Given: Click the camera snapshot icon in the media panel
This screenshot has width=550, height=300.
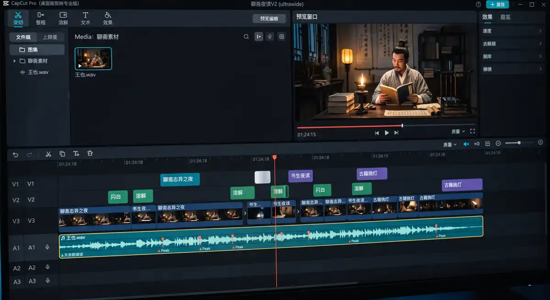Looking at the screenshot, I should click(281, 37).
